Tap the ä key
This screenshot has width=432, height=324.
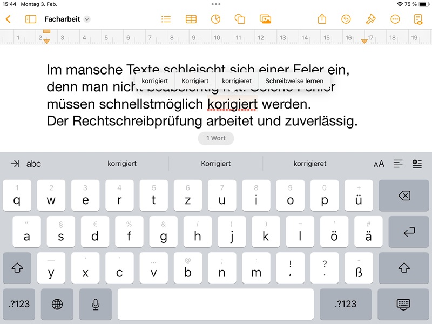(368, 232)
